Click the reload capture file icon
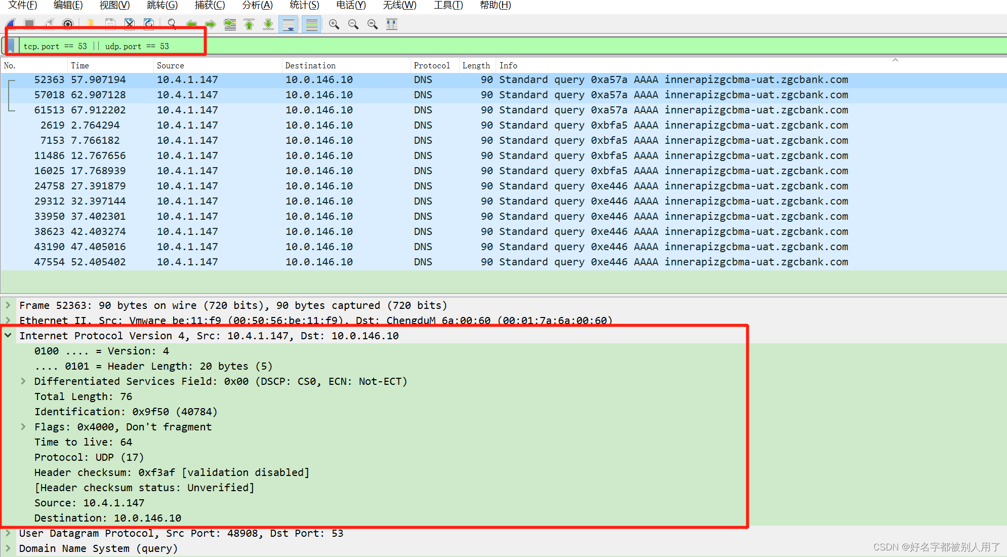The image size is (1007, 557). click(x=149, y=24)
